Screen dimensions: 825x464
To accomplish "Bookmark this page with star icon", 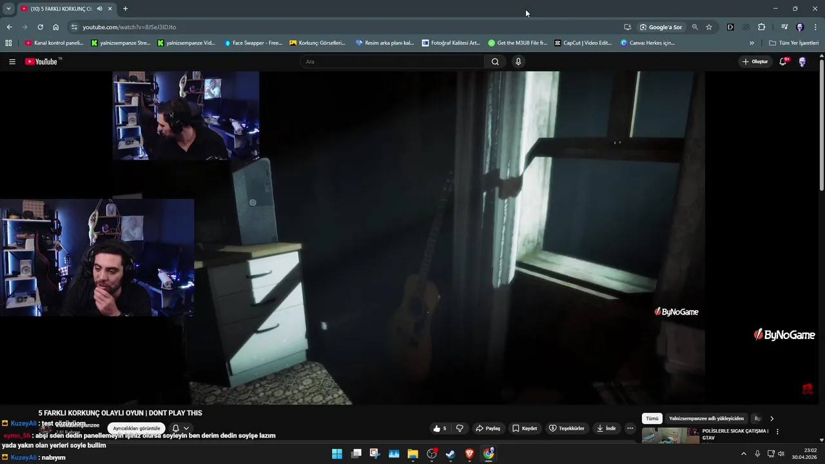I will coord(709,27).
